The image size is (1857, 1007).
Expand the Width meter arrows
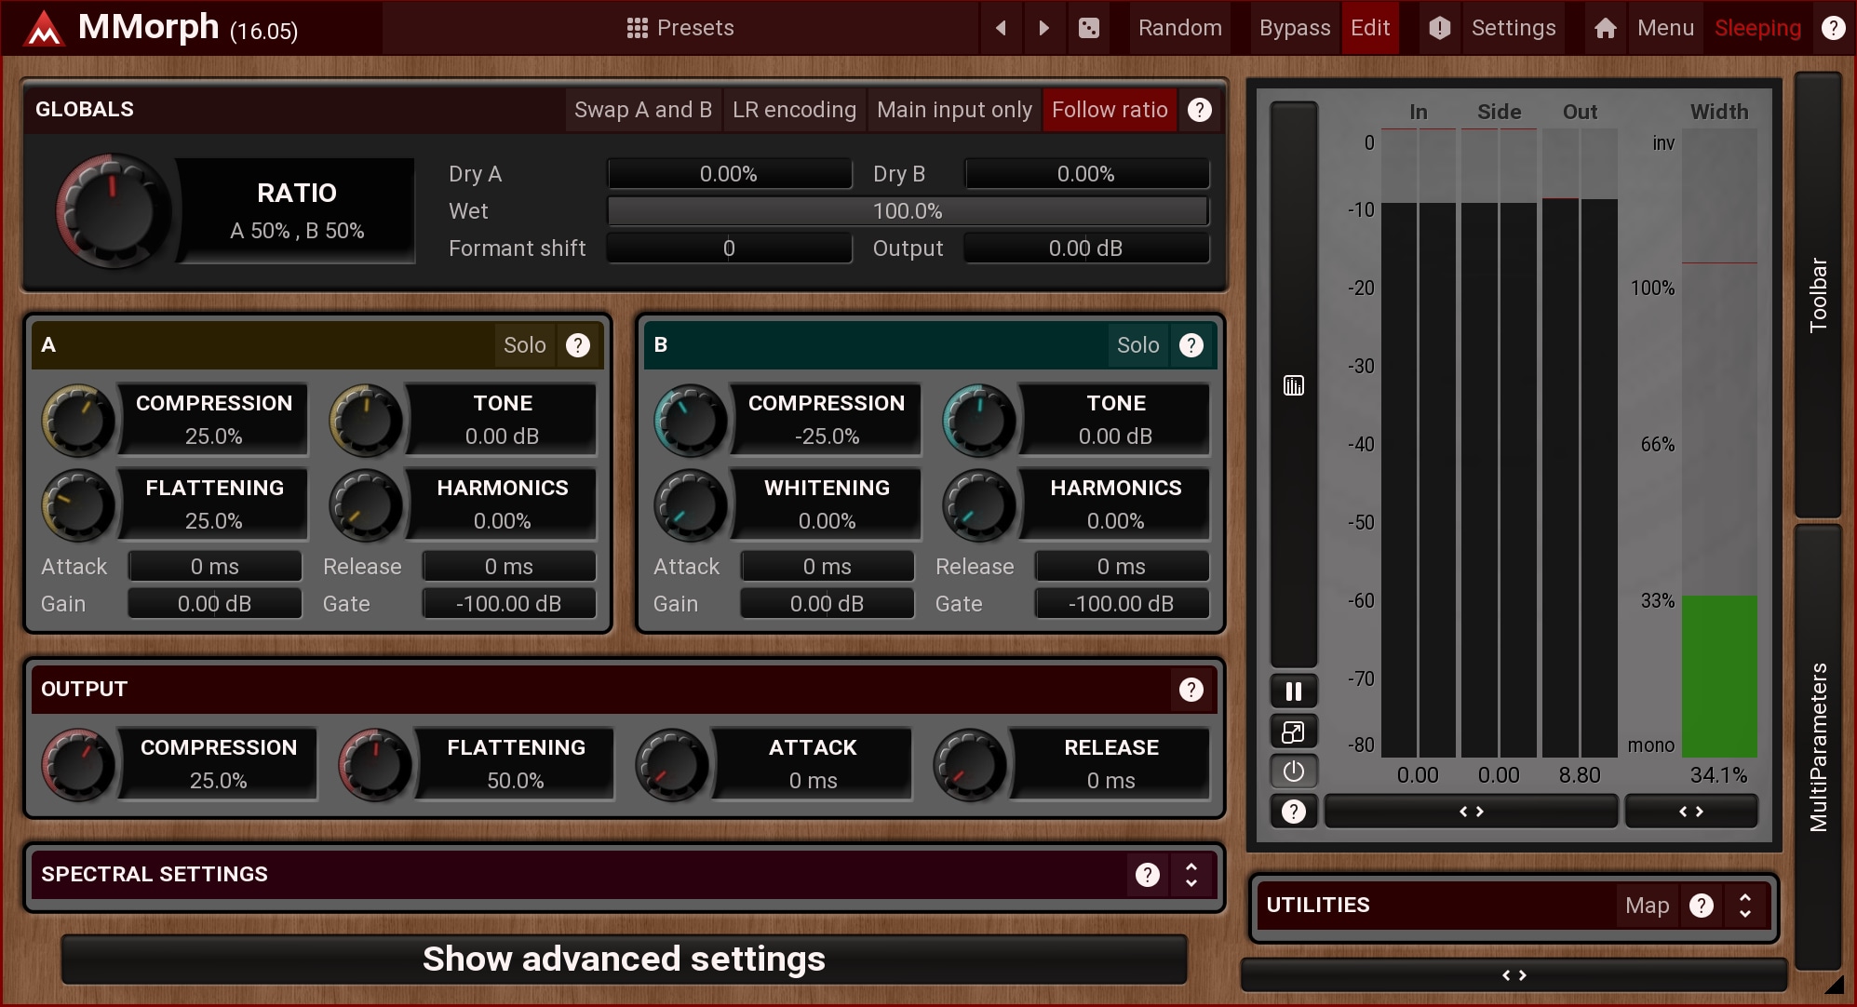[x=1690, y=812]
